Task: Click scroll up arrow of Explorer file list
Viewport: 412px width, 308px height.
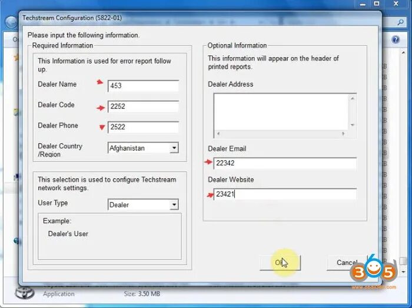Action: (x=403, y=53)
